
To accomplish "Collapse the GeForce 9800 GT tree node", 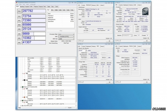I will click(21, 101).
